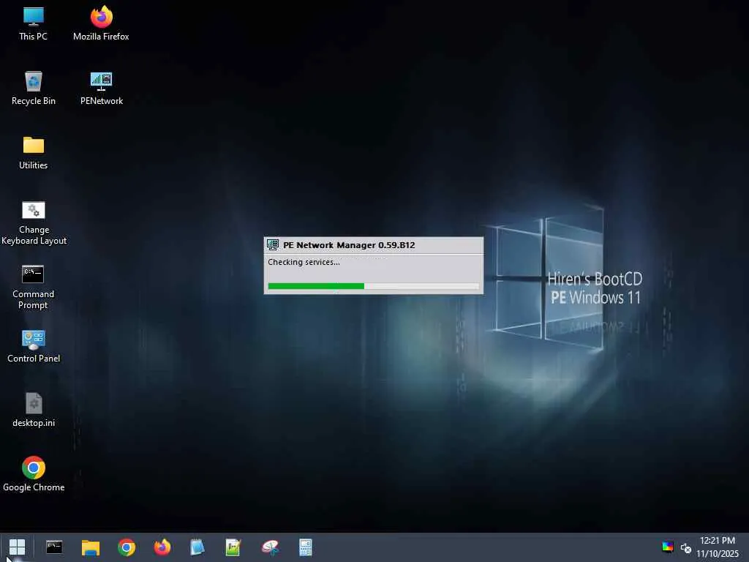Select the Mozilla Firefox desktop shortcut

[101, 23]
